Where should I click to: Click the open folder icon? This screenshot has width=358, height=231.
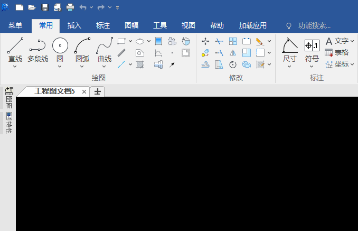32,7
